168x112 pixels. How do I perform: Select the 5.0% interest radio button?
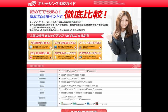pos(74,86)
